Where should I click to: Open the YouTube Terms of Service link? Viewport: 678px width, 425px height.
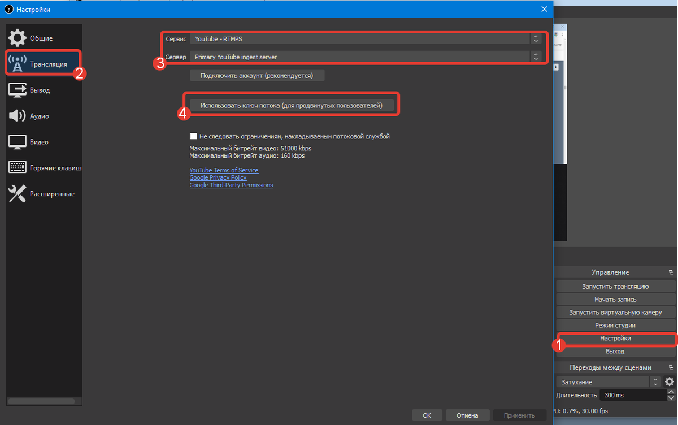click(x=224, y=170)
